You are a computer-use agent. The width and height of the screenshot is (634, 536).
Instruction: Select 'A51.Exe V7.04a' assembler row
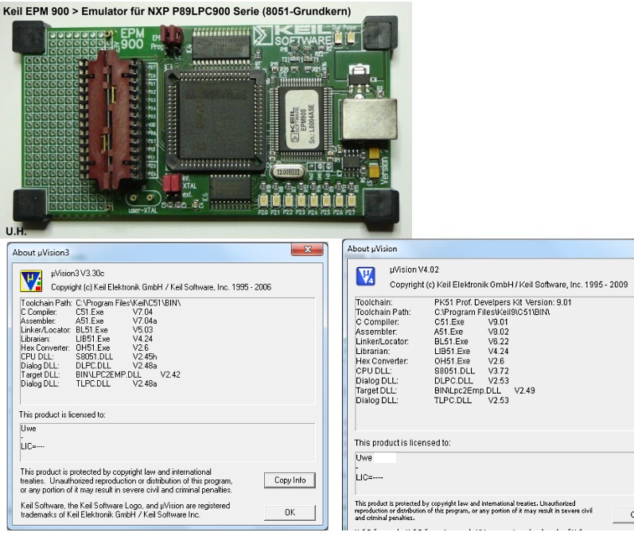tap(89, 321)
